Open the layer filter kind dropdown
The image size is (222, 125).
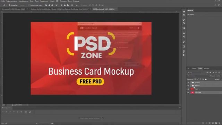tap(194, 73)
